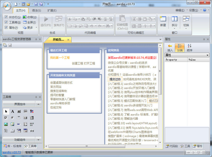Pick the rich edit control icon
This screenshot has height=157, width=212.
point(32,111)
